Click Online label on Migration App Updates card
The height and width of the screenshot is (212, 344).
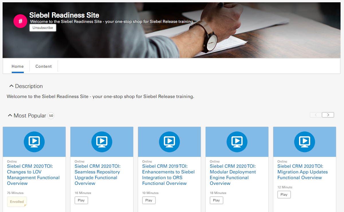point(282,161)
